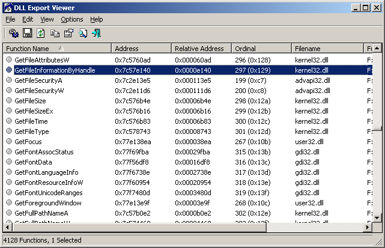Click the Copy selected items icon
Image resolution: width=385 pixels, height=248 pixels.
pyautogui.click(x=55, y=33)
